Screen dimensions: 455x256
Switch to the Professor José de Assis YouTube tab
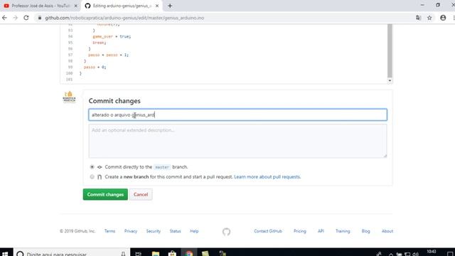41,6
